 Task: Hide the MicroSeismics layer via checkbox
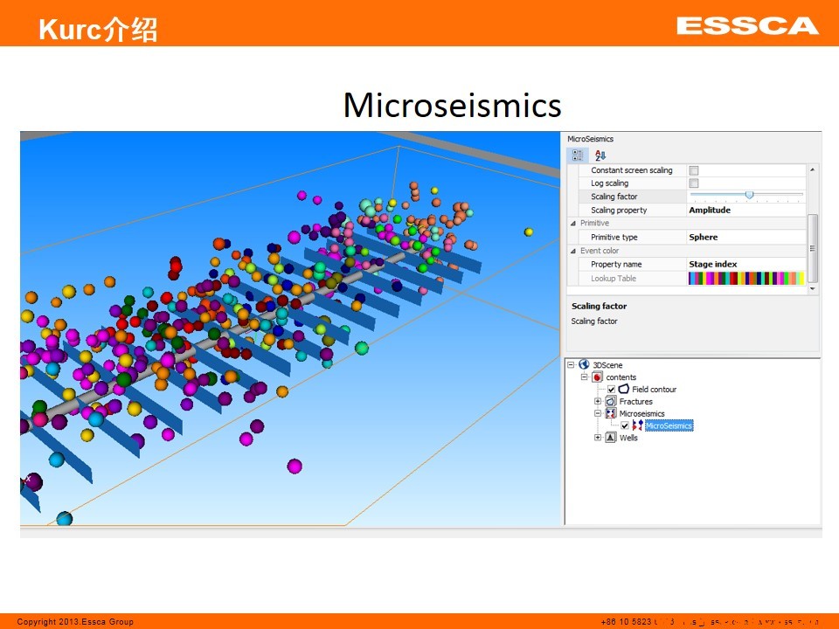click(x=624, y=425)
